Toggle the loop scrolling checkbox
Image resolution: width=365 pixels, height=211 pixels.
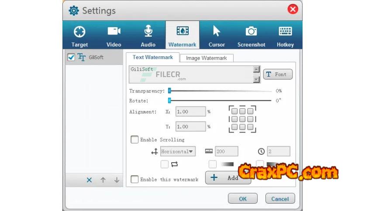point(165,164)
